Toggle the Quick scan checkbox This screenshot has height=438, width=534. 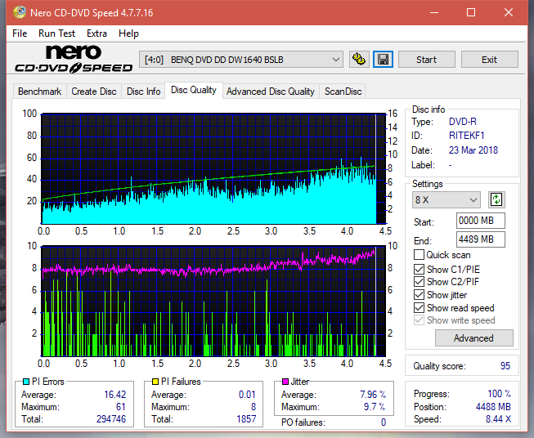419,255
